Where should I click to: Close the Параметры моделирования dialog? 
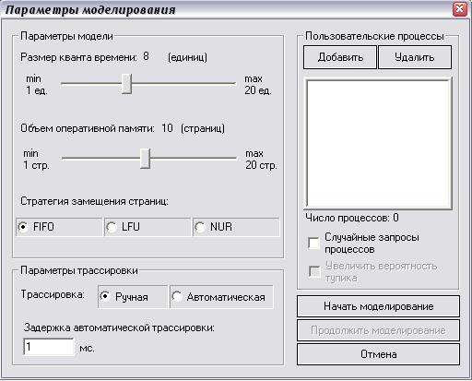pos(459,9)
